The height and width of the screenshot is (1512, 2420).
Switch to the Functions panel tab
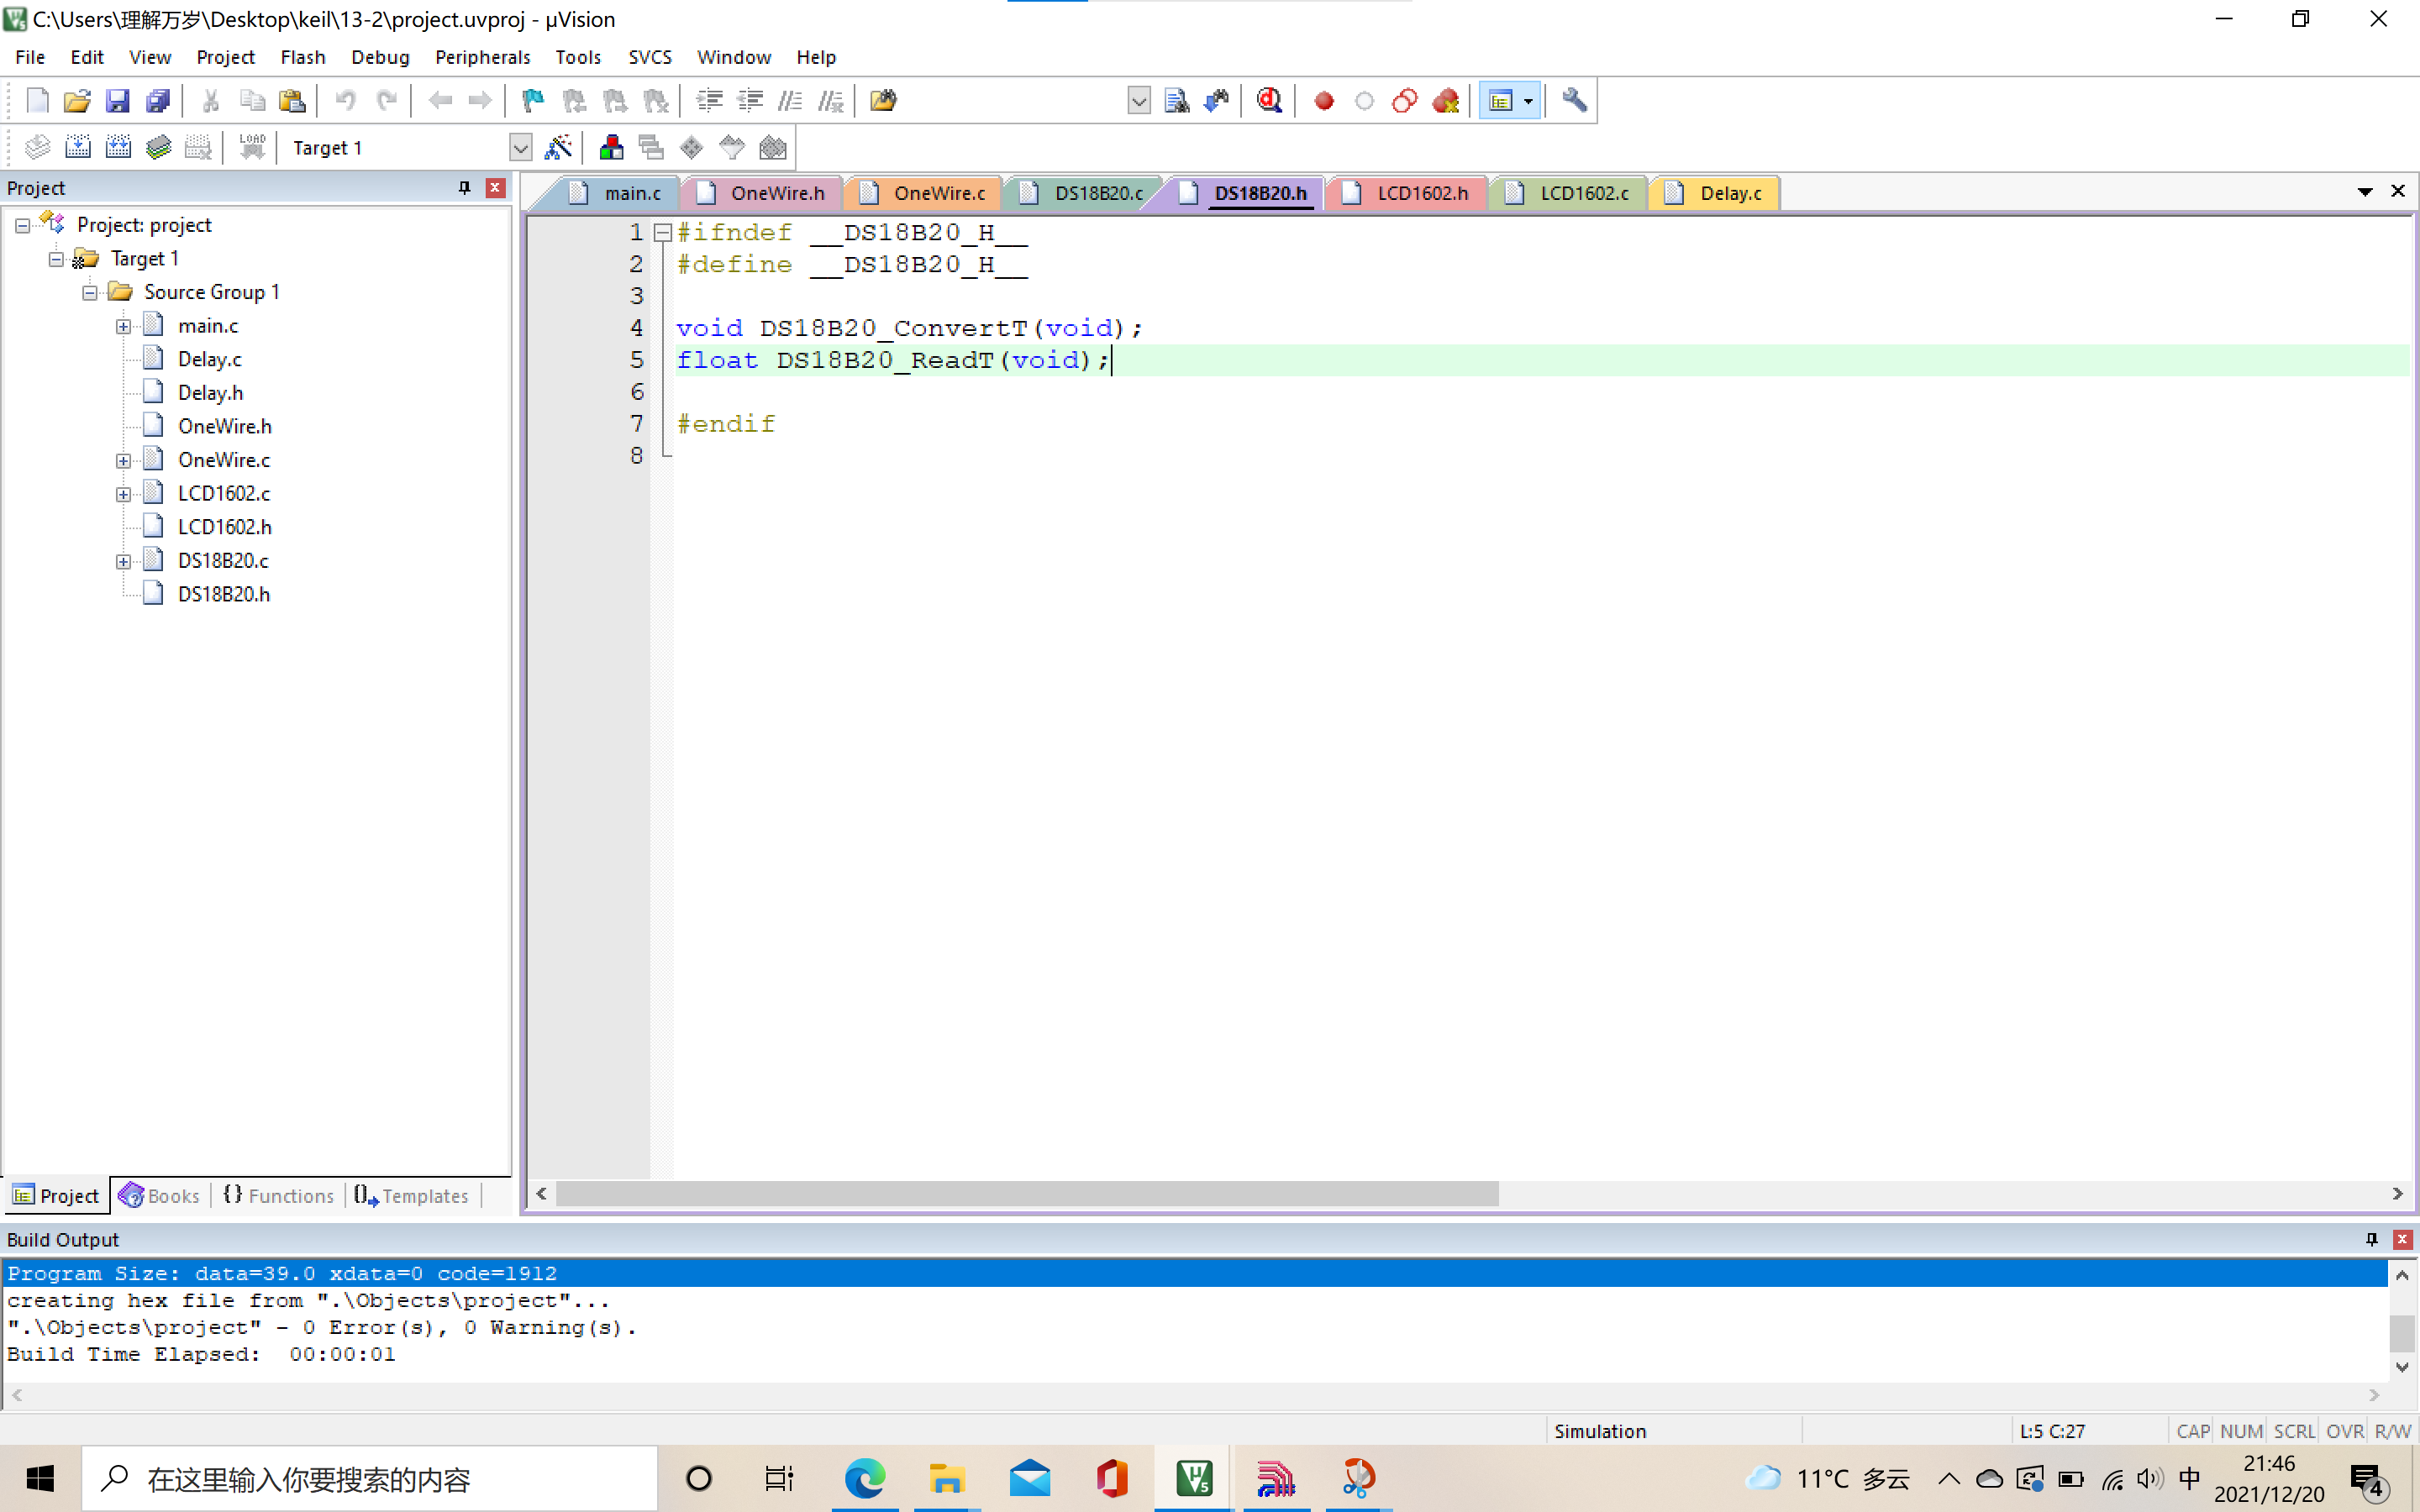pyautogui.click(x=279, y=1196)
